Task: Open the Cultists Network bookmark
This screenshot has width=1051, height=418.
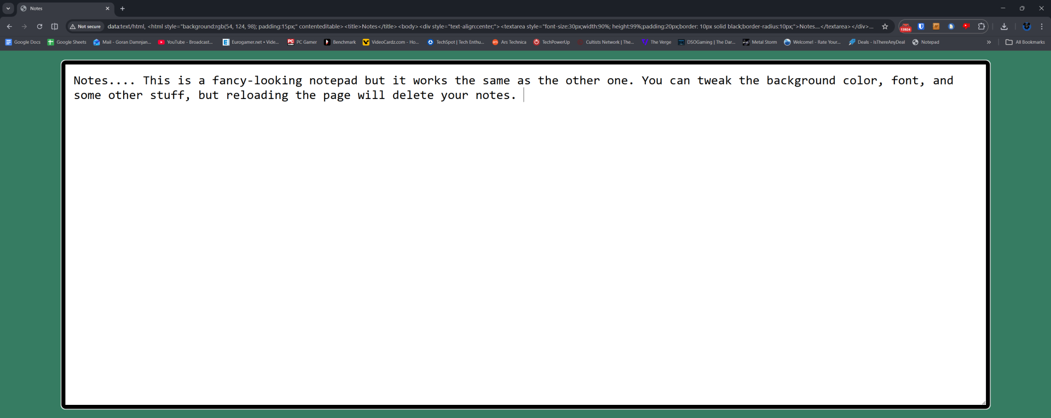Action: (x=605, y=42)
